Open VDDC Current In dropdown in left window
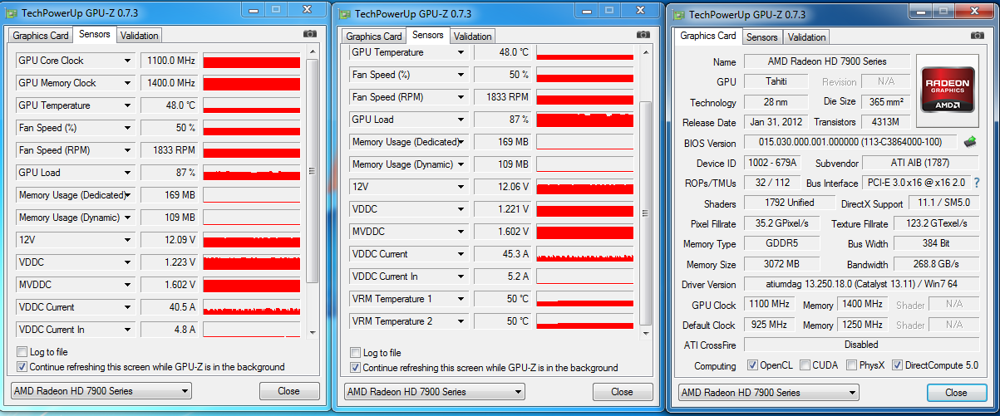This screenshot has width=1000, height=416. pyautogui.click(x=127, y=330)
